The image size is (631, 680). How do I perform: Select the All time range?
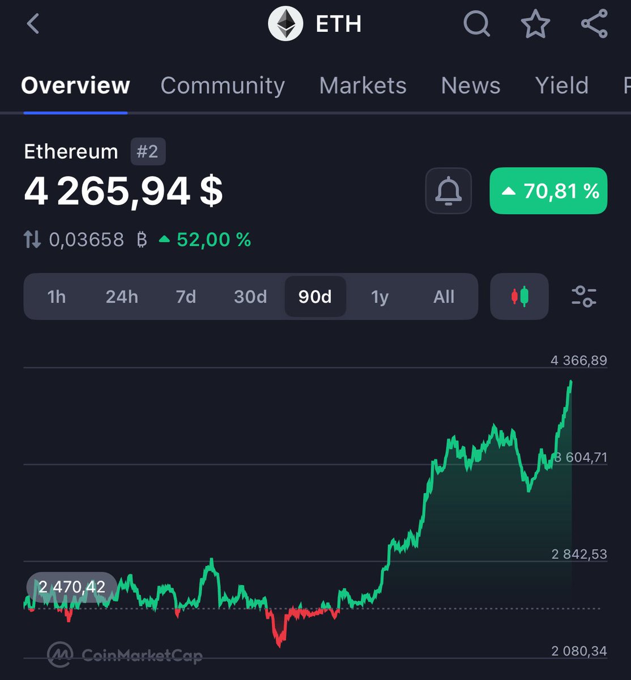(x=444, y=296)
